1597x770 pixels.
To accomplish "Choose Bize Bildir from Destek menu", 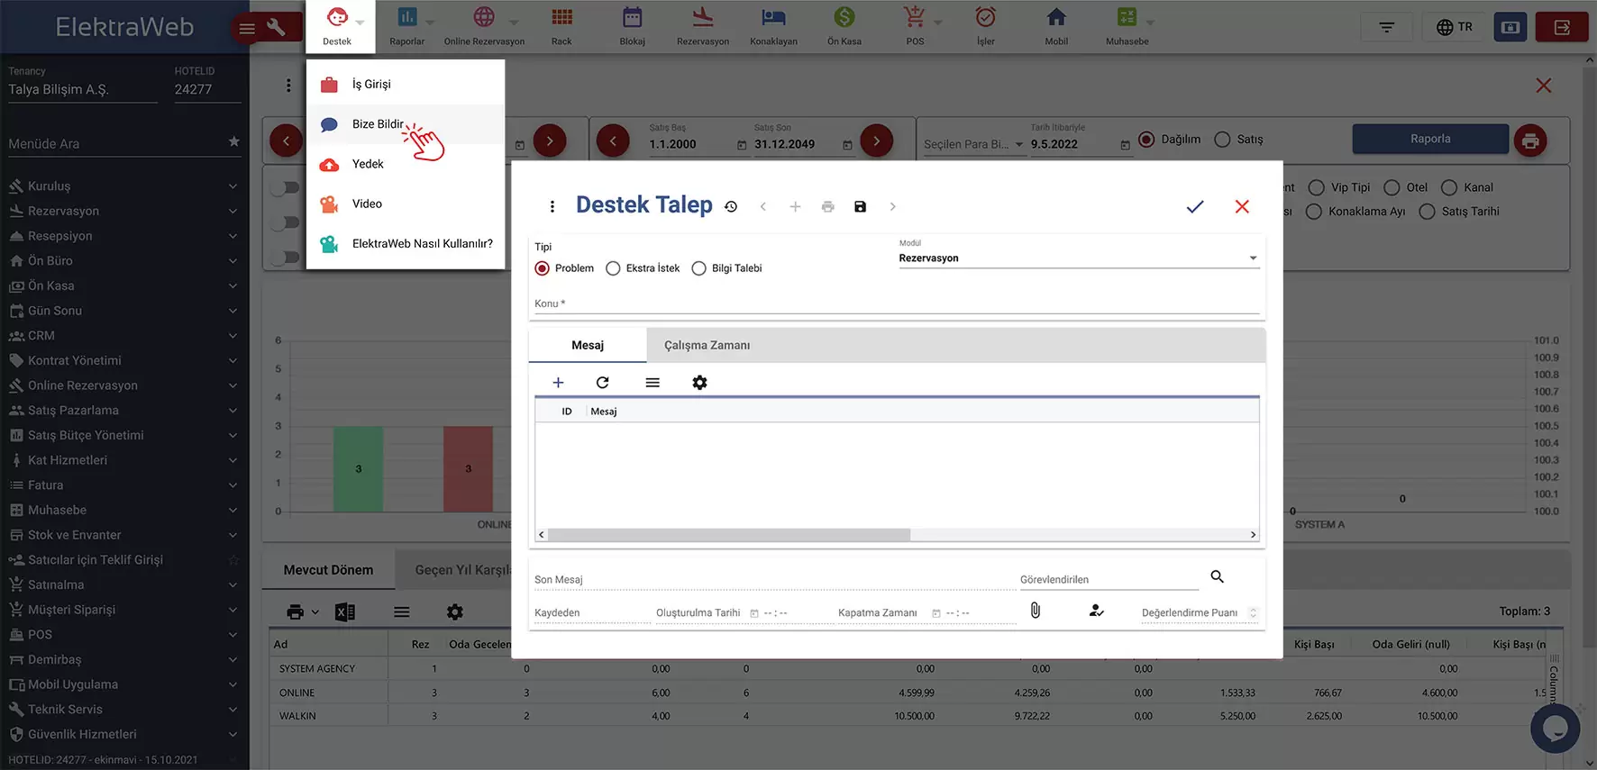I will [x=406, y=124].
